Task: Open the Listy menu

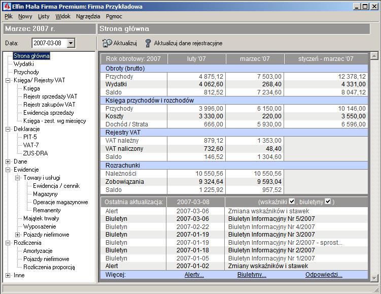Action: click(x=44, y=16)
